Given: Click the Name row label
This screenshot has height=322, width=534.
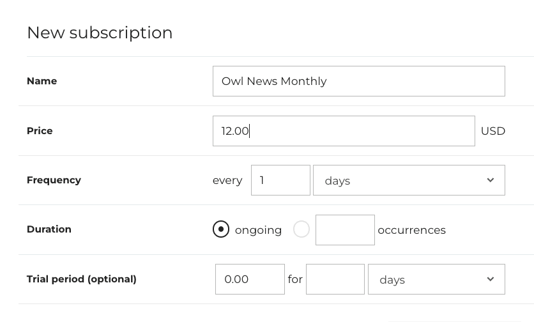Looking at the screenshot, I should click(42, 81).
